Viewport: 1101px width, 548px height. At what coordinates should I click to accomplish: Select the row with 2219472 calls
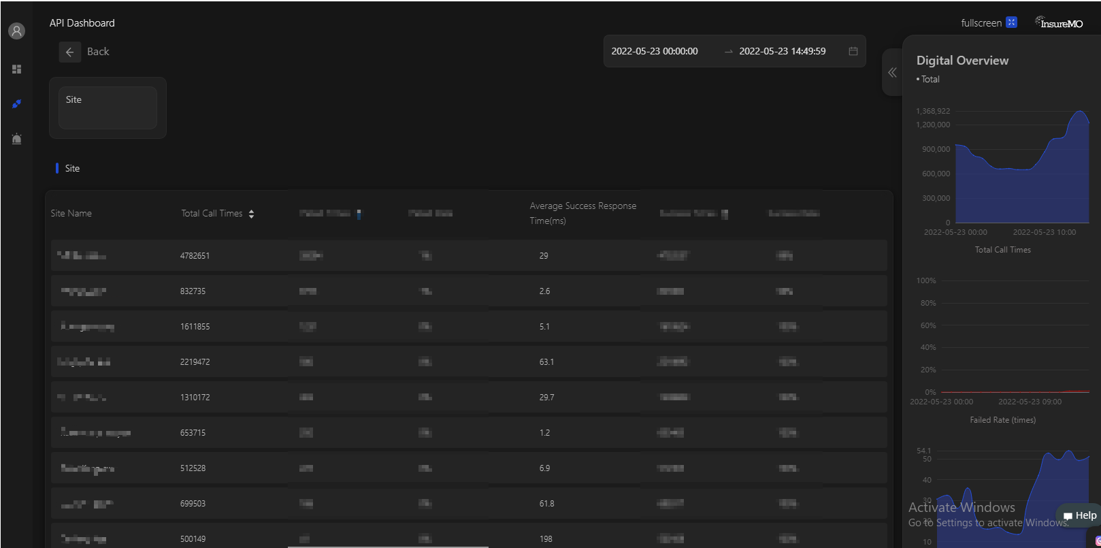click(x=469, y=361)
